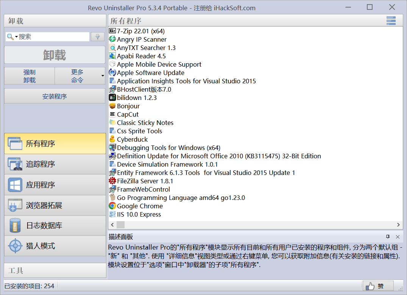Select Apple Mobile Device Support entry

[159, 64]
